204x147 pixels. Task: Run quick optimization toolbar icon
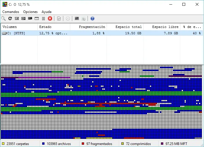tap(23, 18)
